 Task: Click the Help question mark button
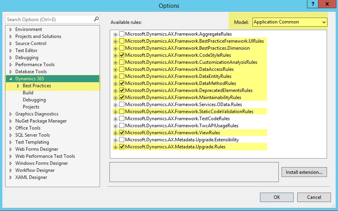[x=313, y=4]
